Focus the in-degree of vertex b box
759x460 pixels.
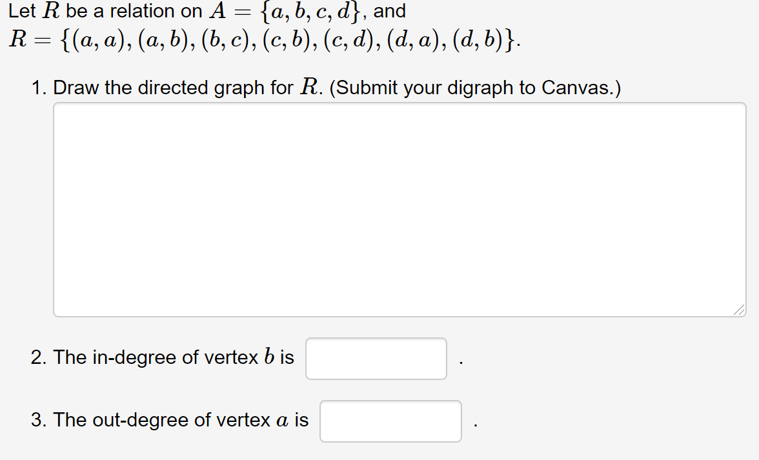pos(376,359)
